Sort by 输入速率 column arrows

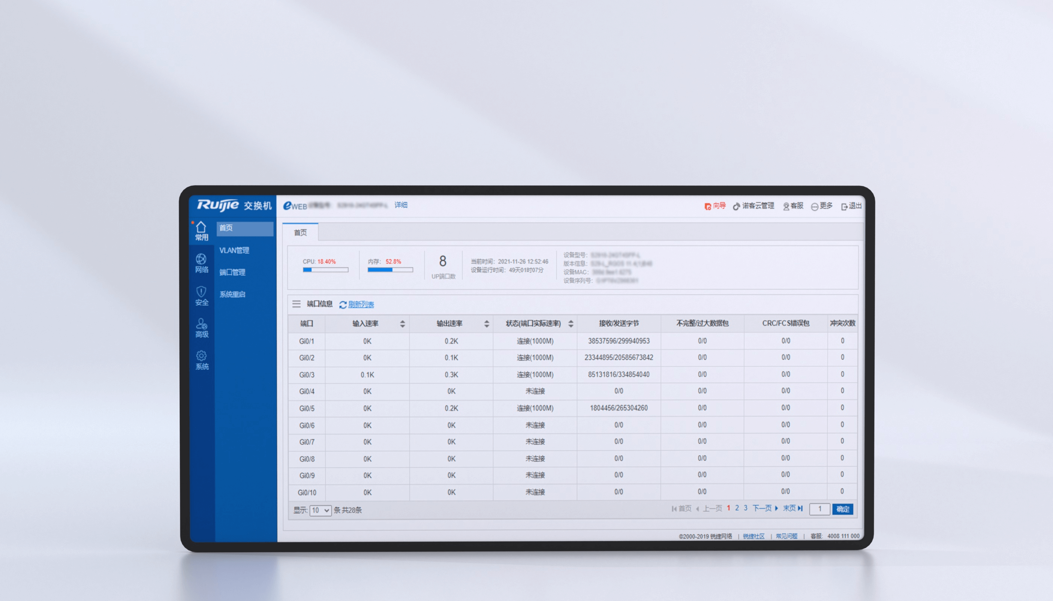pos(402,324)
